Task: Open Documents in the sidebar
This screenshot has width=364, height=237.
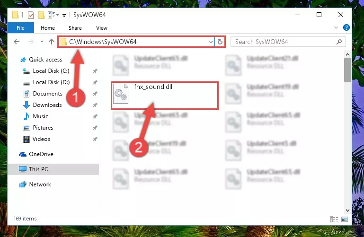Action: pyautogui.click(x=48, y=94)
